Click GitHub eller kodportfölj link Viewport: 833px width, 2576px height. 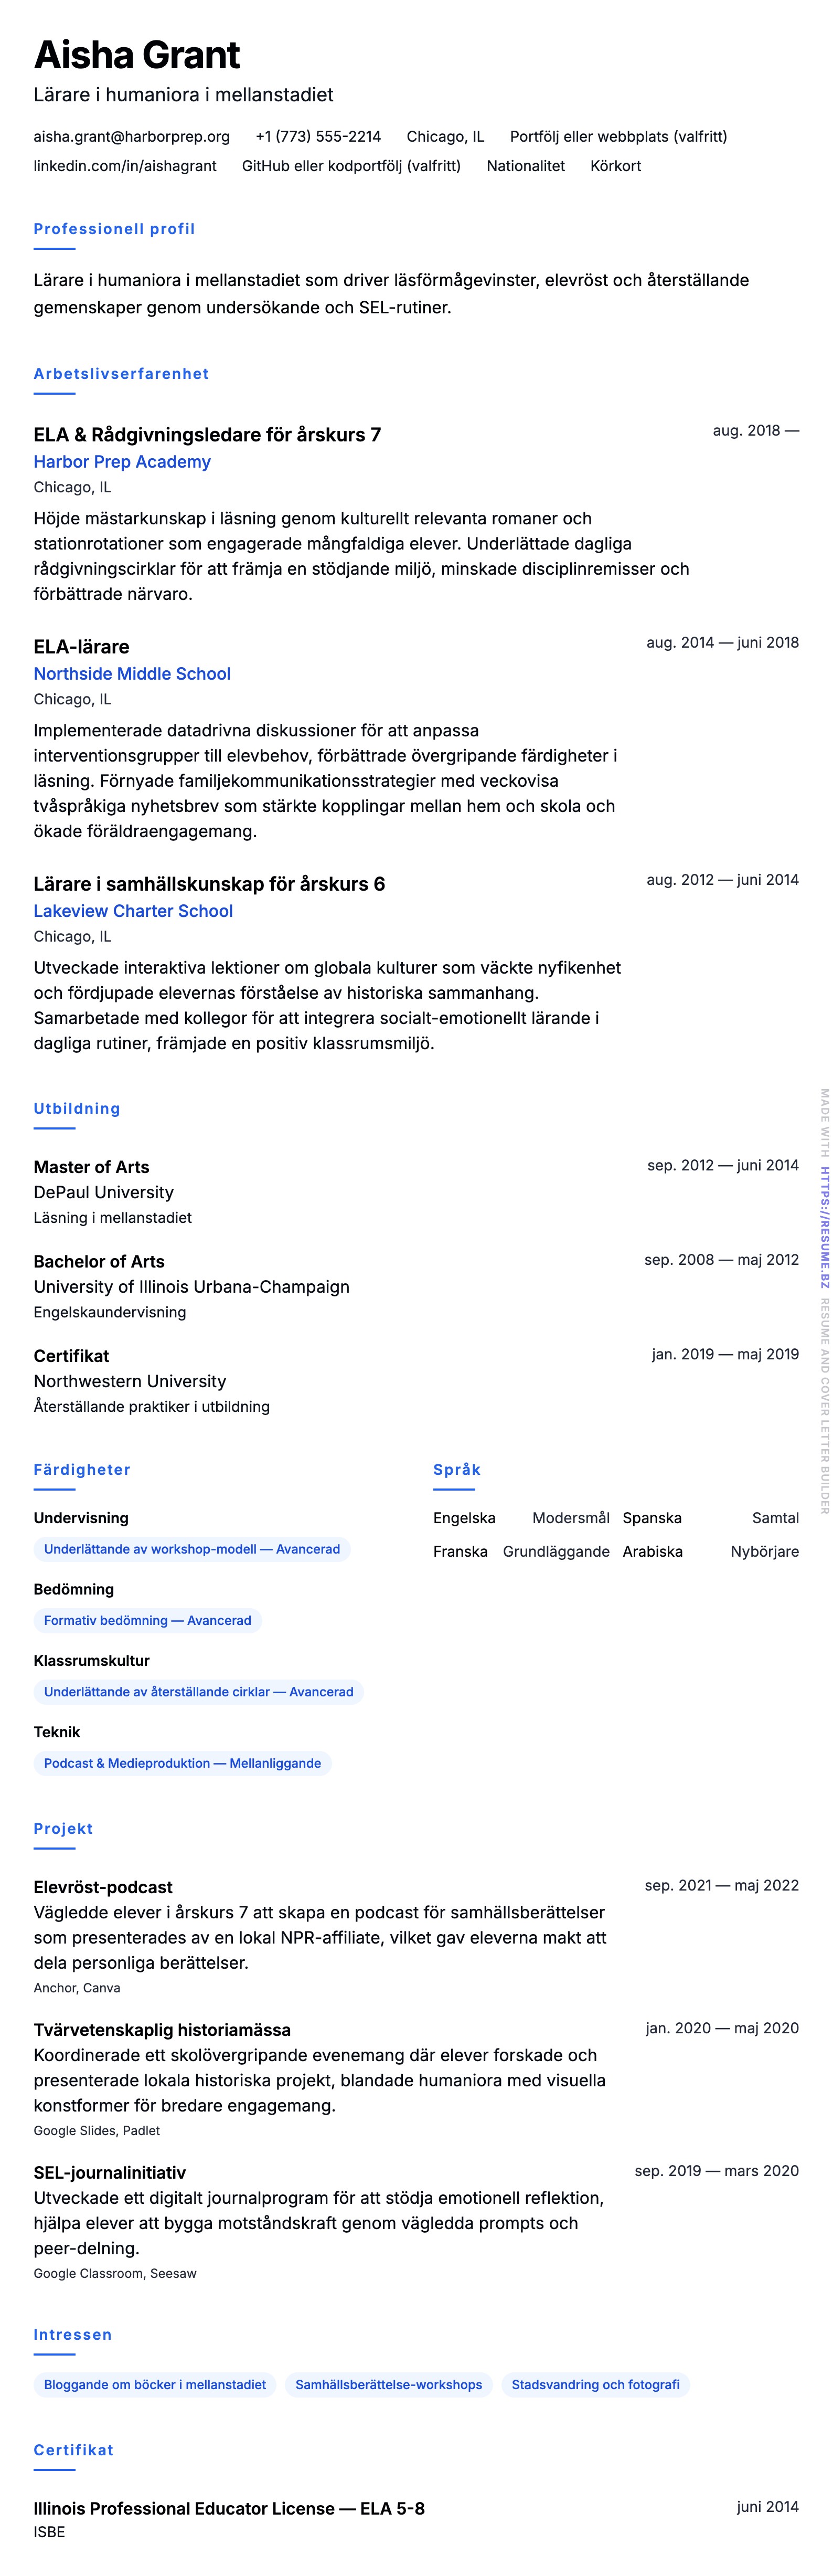tap(351, 166)
